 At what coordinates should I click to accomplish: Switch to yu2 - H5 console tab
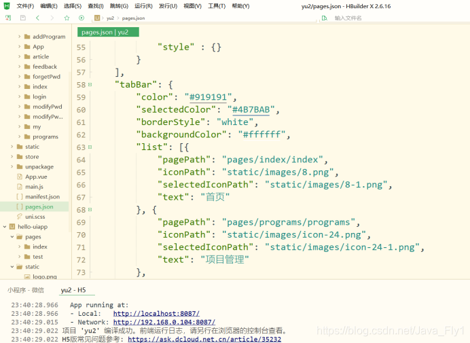(73, 290)
